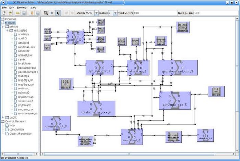The image size is (240, 161).
Task: Click the greyed-out redo icon
Action: tap(72, 13)
